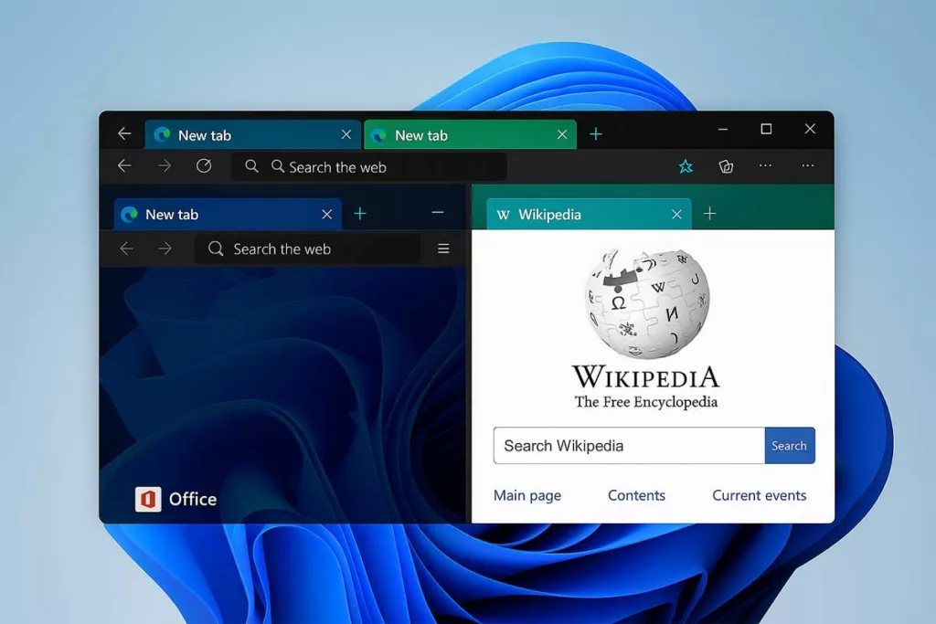
Task: Select the New tab in left pane
Action: pos(228,214)
